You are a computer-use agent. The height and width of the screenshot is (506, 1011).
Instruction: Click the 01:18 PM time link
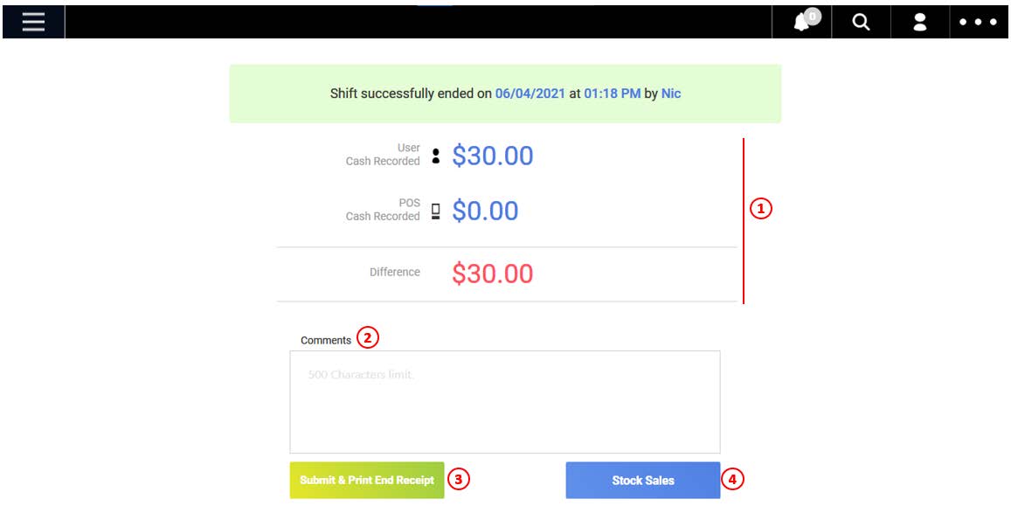coord(613,94)
